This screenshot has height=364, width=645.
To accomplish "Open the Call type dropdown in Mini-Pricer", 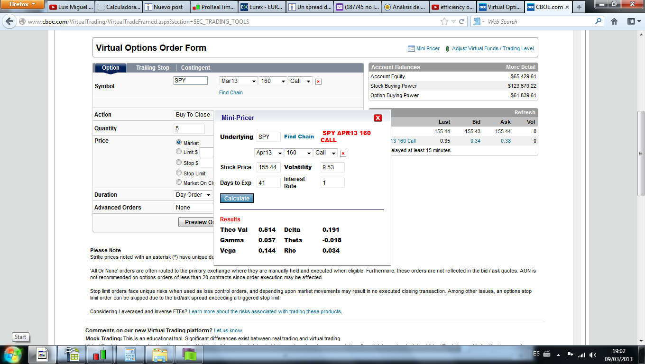I will coord(326,153).
